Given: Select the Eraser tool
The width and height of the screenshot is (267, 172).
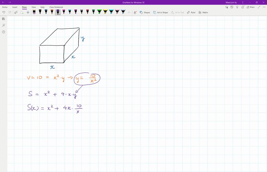Looking at the screenshot, I should click(x=34, y=12).
